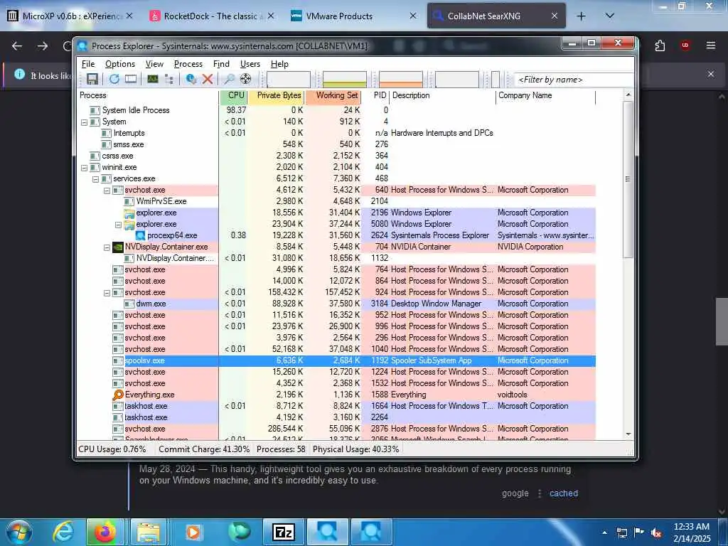Viewport: 728px width, 546px height.
Task: Collapse the wininit.exe tree node
Action: 84,168
